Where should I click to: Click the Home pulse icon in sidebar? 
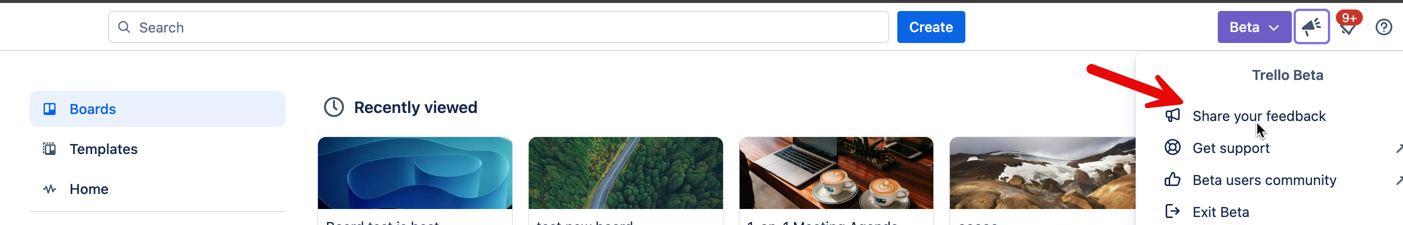(50, 189)
